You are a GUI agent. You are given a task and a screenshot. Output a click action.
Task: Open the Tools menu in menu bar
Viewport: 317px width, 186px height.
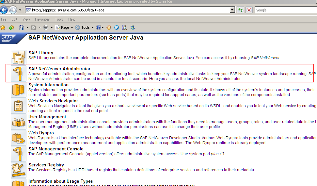59,19
